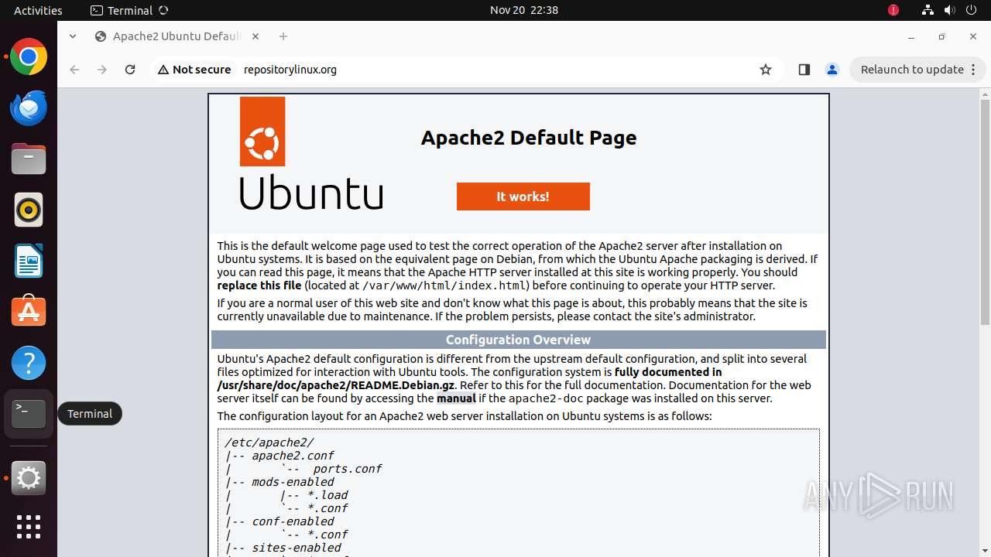Open a new tab with plus
991x557 pixels.
pyautogui.click(x=283, y=36)
